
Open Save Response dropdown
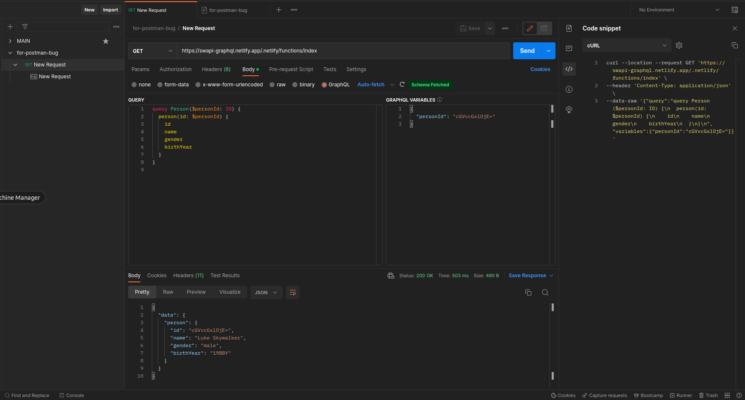point(531,276)
